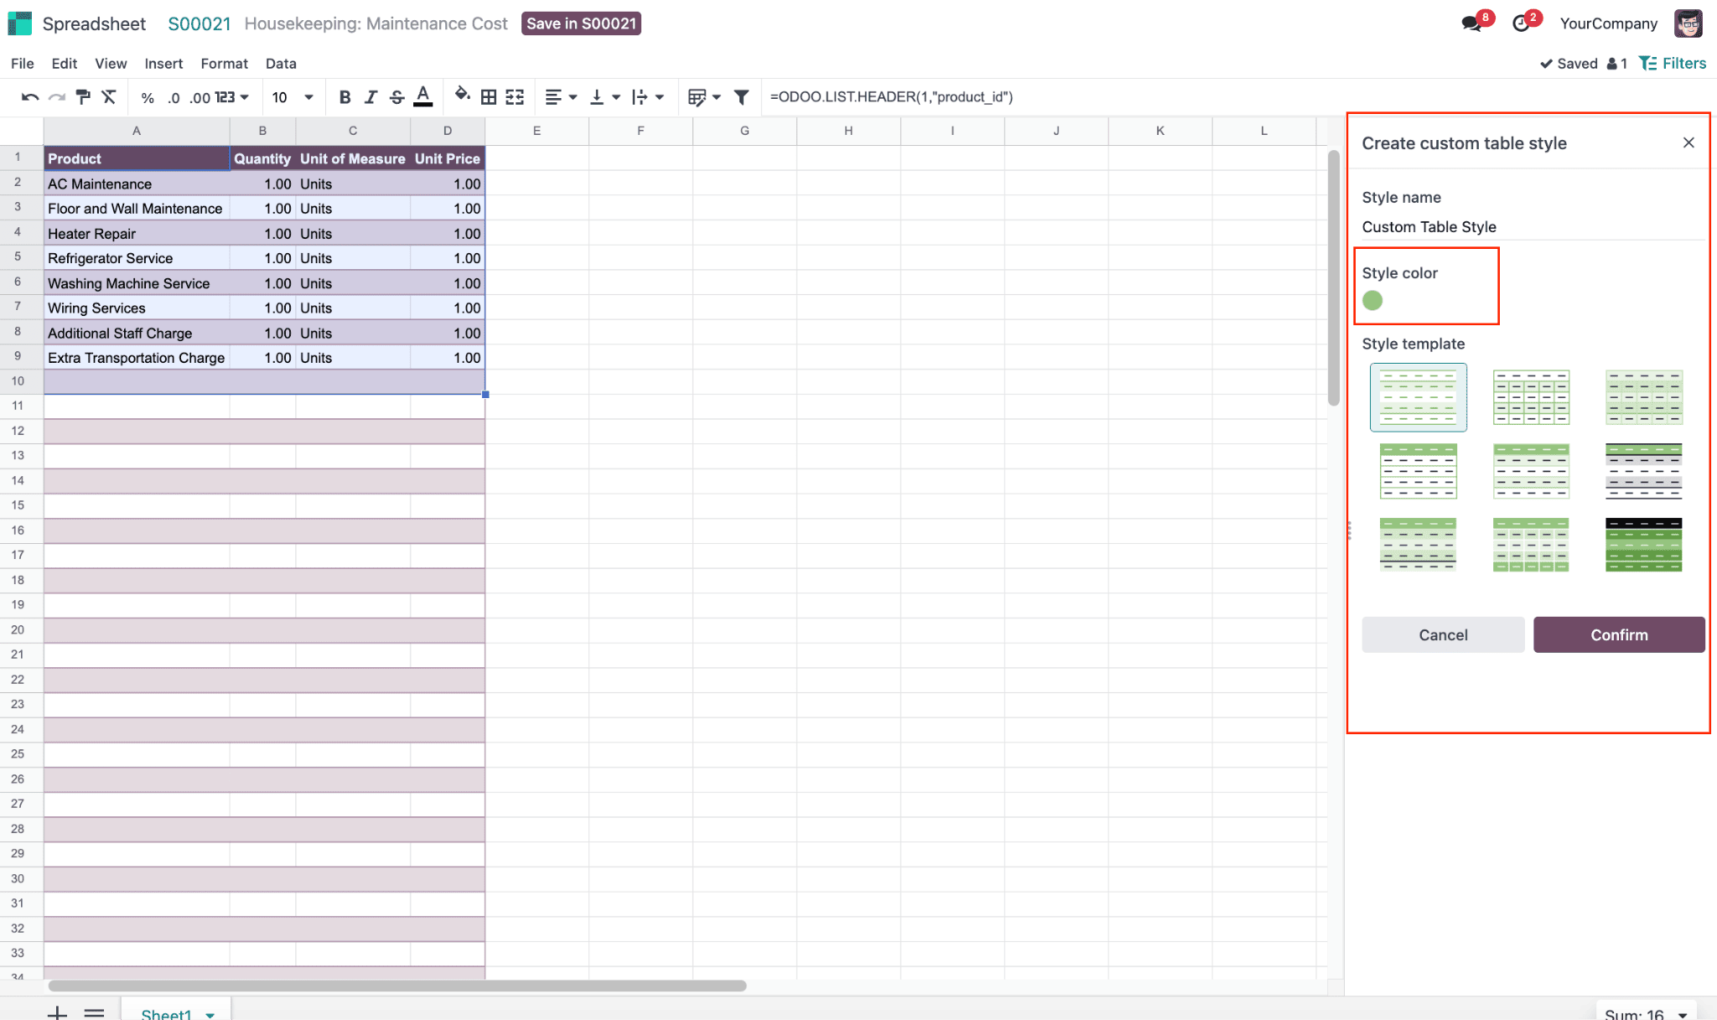Select the black header style template
1717x1020 pixels.
[1643, 545]
